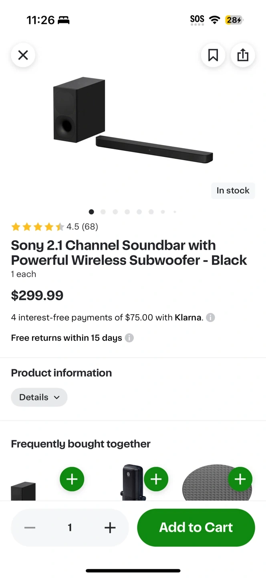Open free returns info icon
The height and width of the screenshot is (578, 266).
point(129,338)
